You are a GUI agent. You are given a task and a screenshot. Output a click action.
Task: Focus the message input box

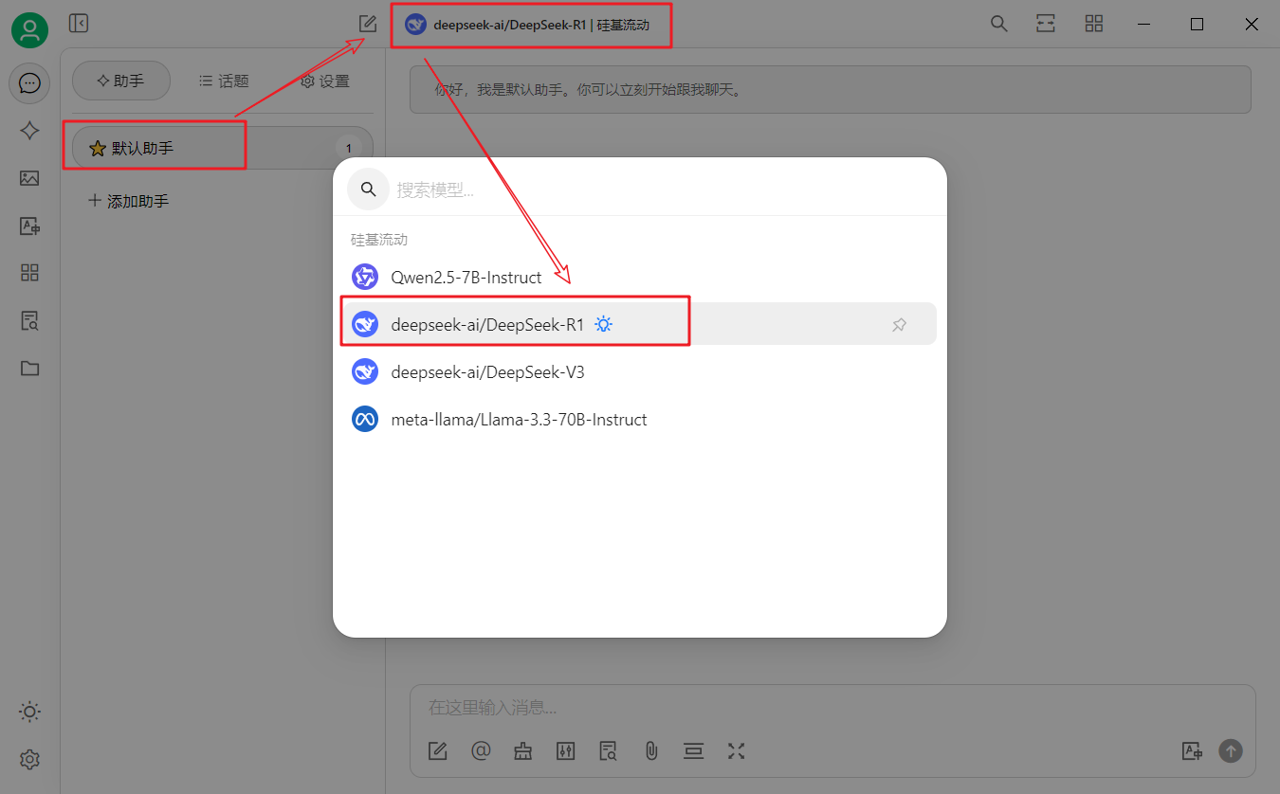tap(832, 708)
